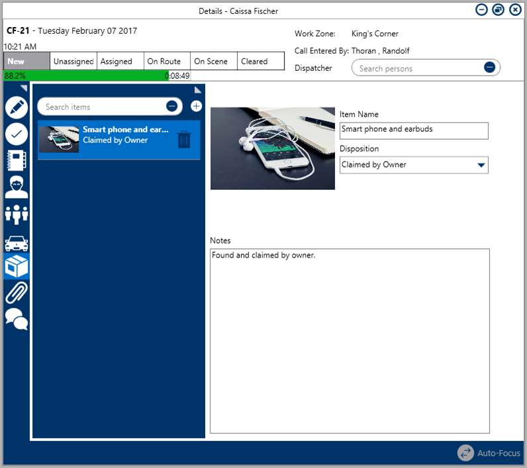Click the green progress bar

86,75
